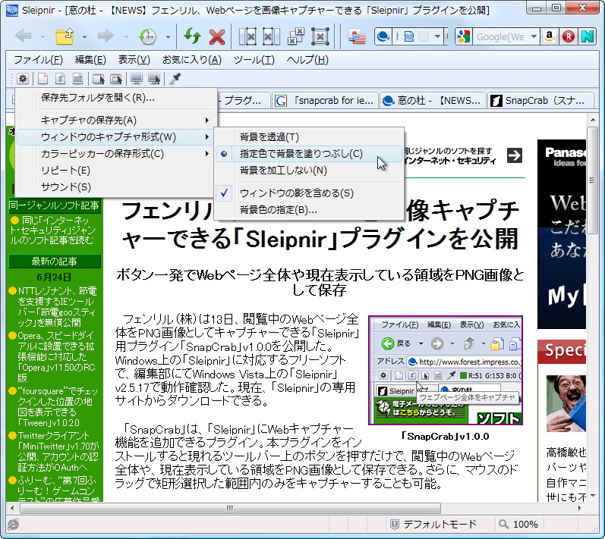Click the Amazon search icon

550,36
